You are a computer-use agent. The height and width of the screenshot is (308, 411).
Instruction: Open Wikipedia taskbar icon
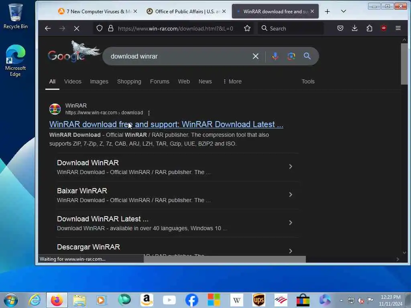pyautogui.click(x=237, y=300)
